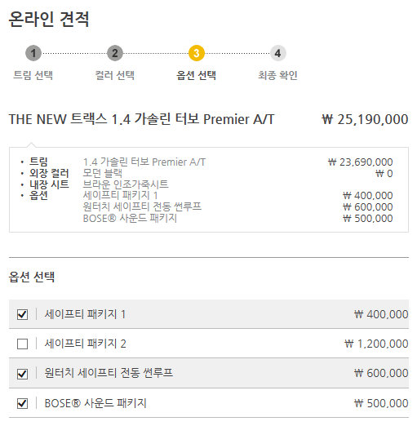Image resolution: width=417 pixels, height=426 pixels.
Task: Go to 컬러 선택 step label
Action: tap(115, 75)
